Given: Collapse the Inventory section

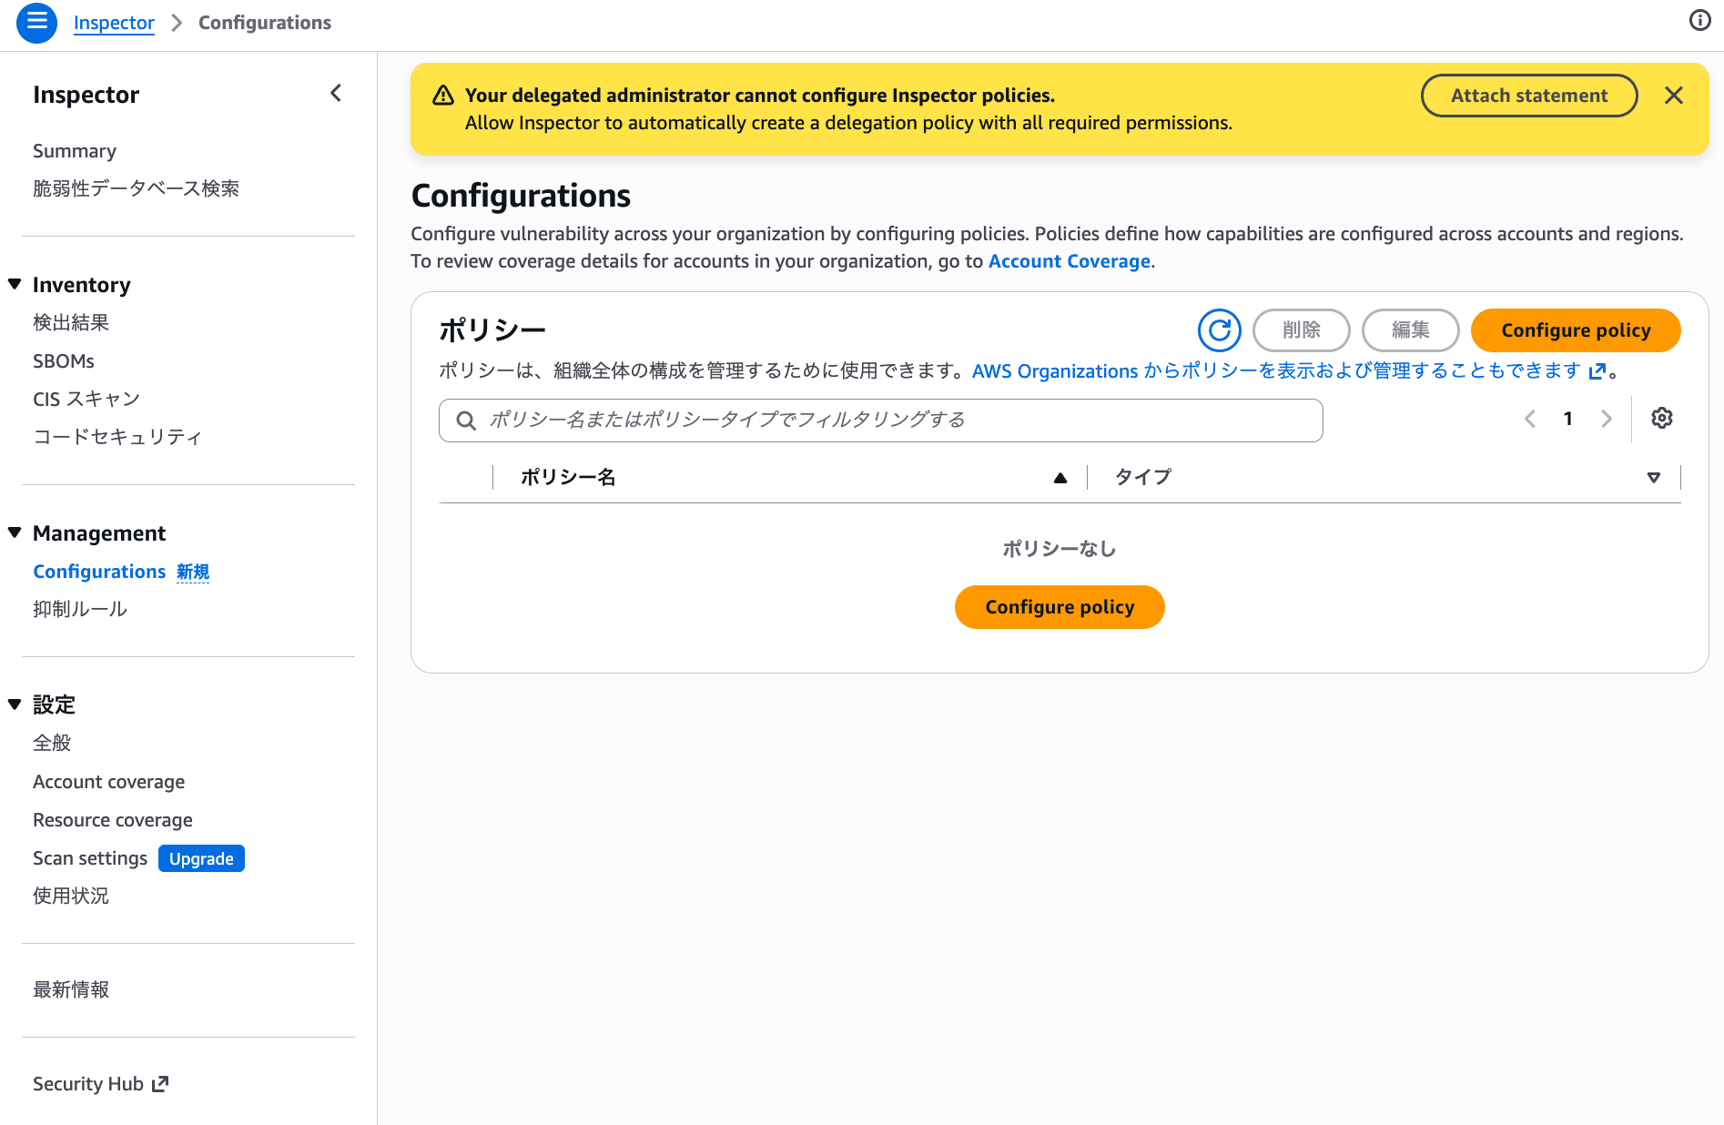Looking at the screenshot, I should 15,284.
